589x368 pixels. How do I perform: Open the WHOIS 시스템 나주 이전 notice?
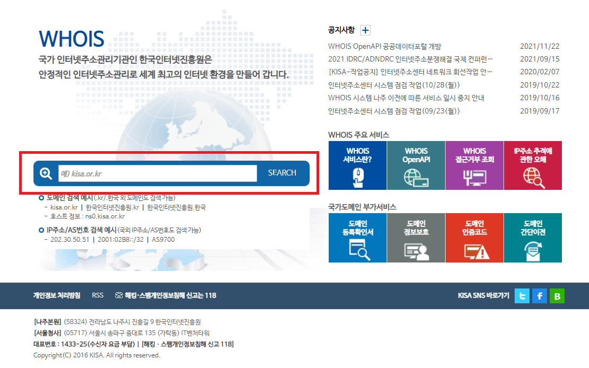[x=406, y=98]
